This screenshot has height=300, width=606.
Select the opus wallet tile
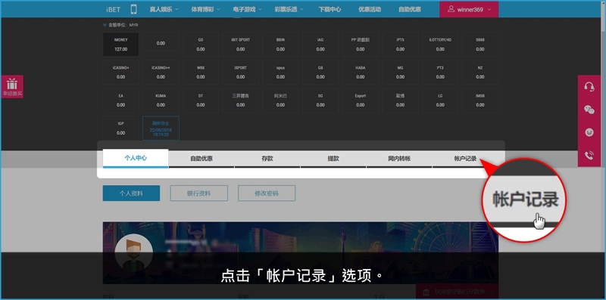280,72
